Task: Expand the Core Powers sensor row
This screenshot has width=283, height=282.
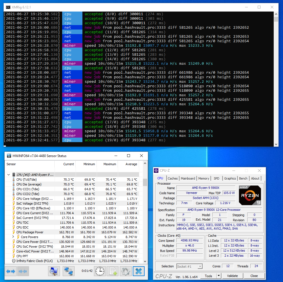Action: pos(13,237)
